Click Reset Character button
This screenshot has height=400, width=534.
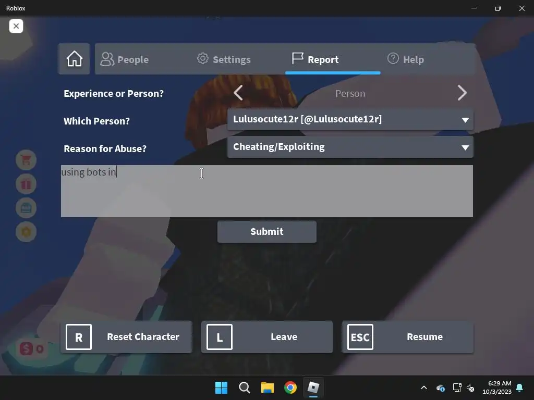(126, 337)
